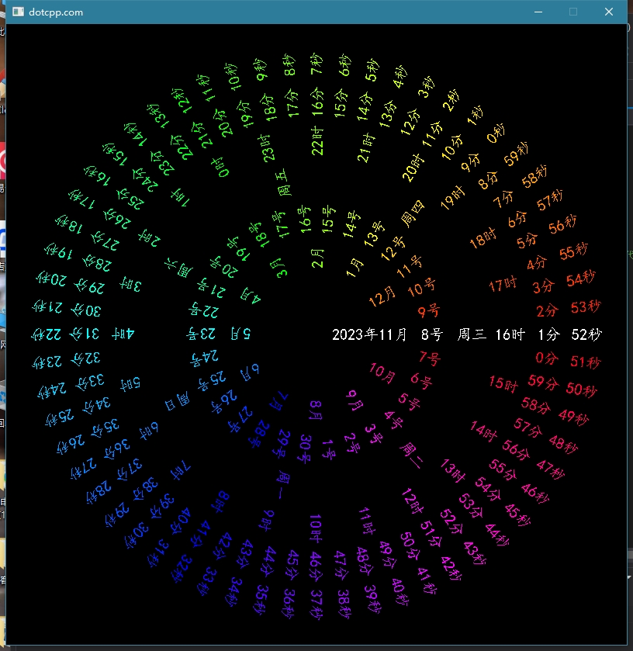Click the orange 59秒 seconds label
The width and height of the screenshot is (633, 651).
(x=516, y=159)
